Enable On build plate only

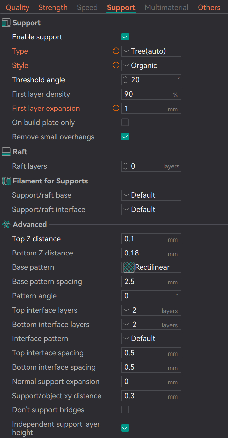125,122
